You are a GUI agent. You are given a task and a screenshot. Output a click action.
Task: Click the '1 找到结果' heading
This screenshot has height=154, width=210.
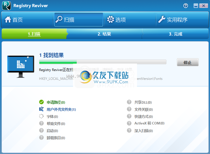[52, 55]
